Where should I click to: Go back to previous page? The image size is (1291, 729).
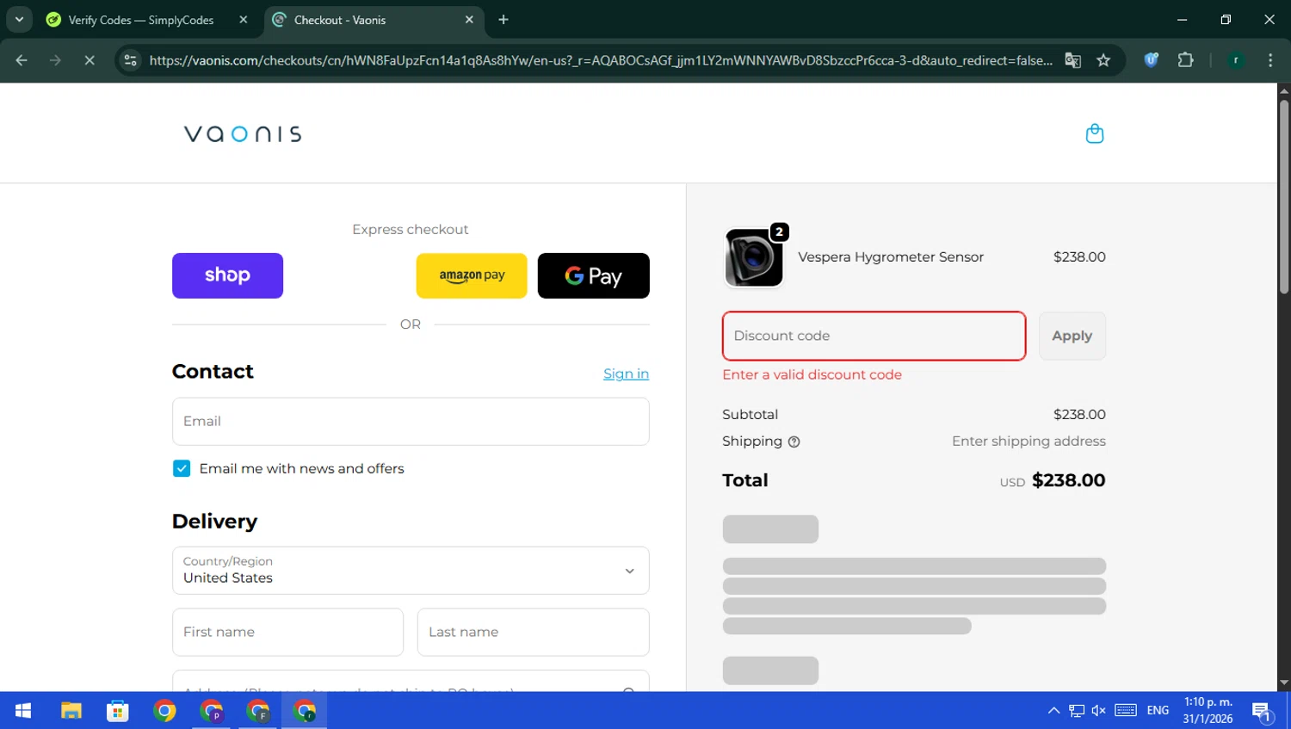(22, 60)
